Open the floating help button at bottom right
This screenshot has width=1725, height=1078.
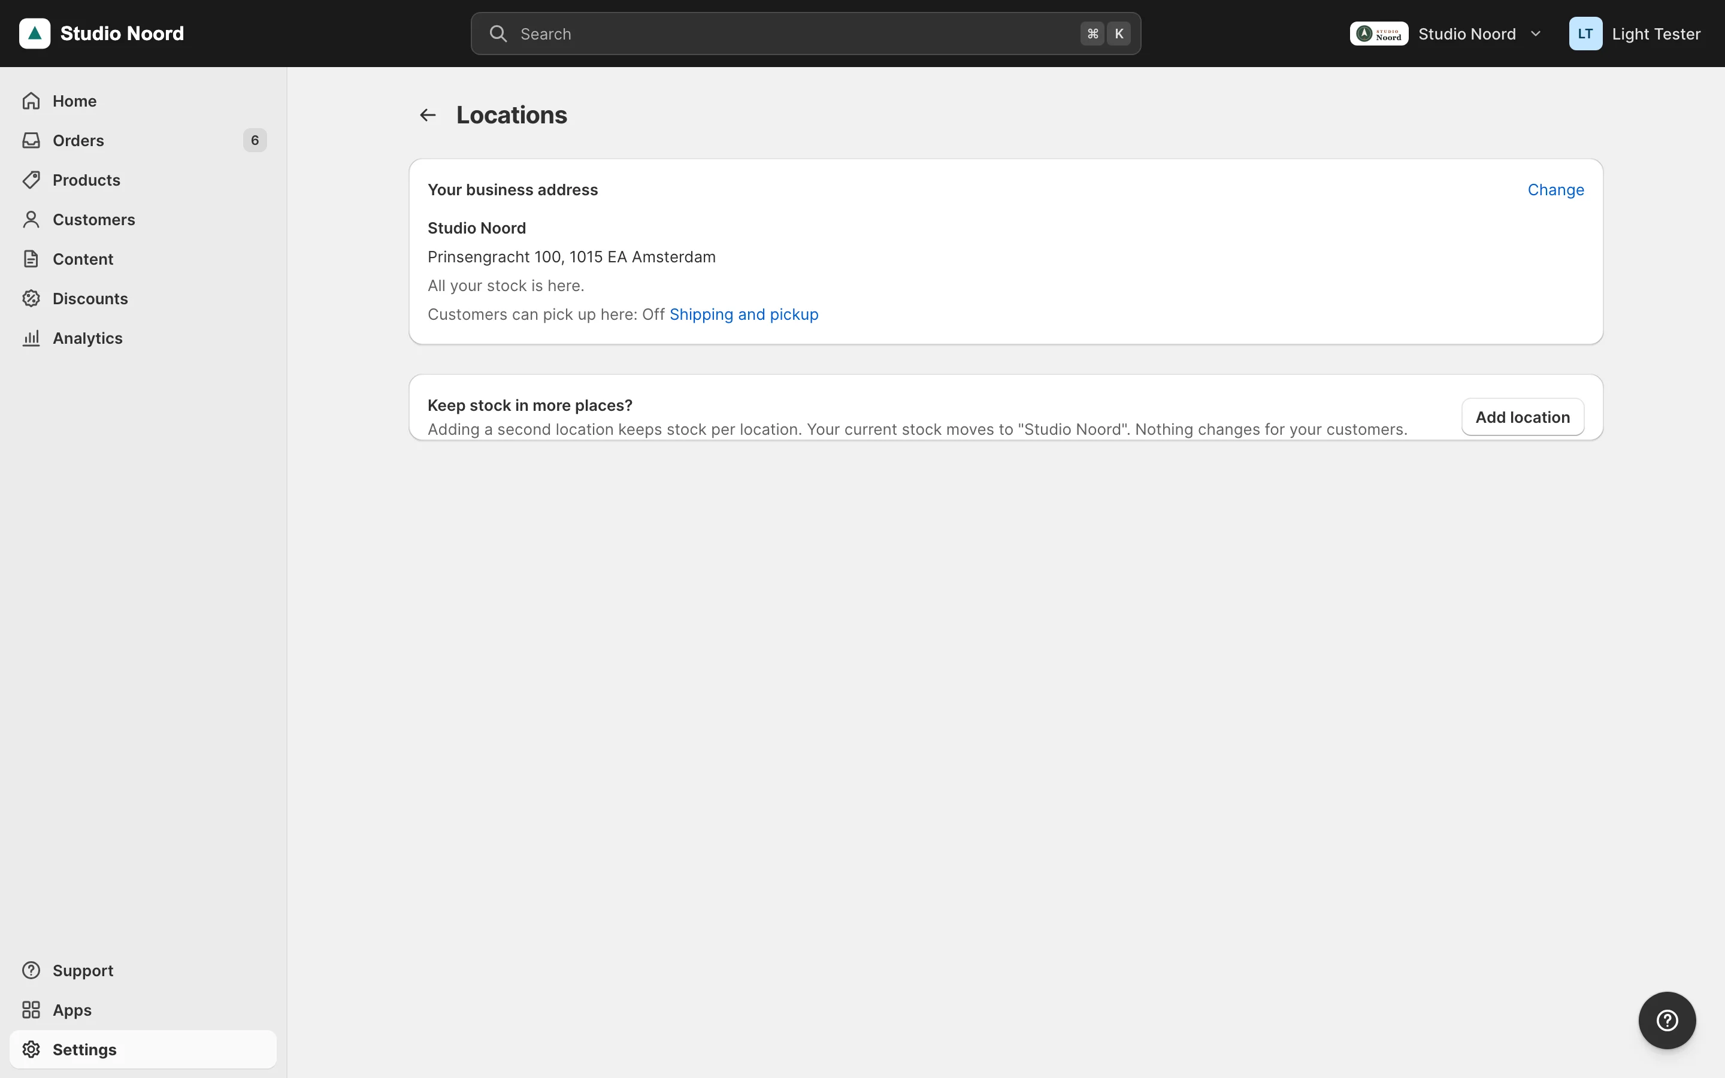click(x=1666, y=1021)
